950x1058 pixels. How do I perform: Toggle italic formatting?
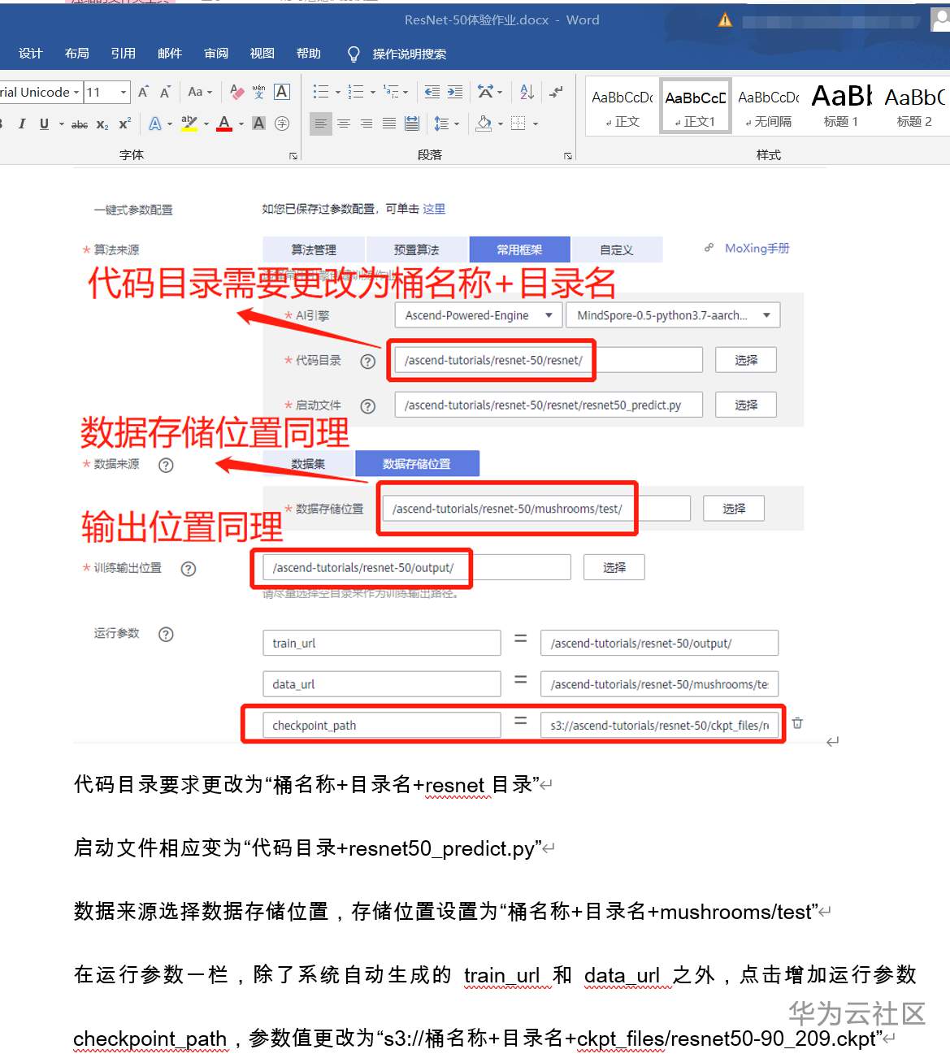click(x=22, y=124)
